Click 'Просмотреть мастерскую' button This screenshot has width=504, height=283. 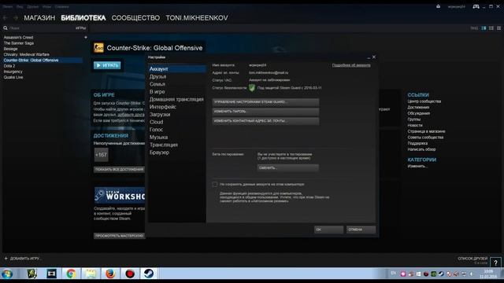(x=119, y=236)
